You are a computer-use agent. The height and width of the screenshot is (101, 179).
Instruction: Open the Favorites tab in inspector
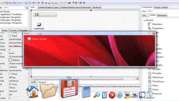pyautogui.click(x=13, y=30)
